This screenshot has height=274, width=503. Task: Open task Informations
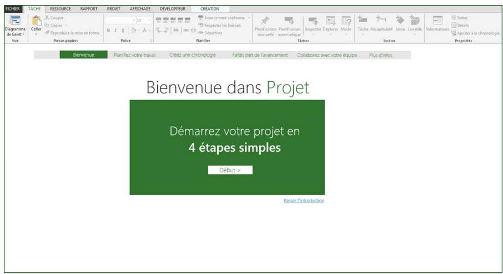pos(437,23)
